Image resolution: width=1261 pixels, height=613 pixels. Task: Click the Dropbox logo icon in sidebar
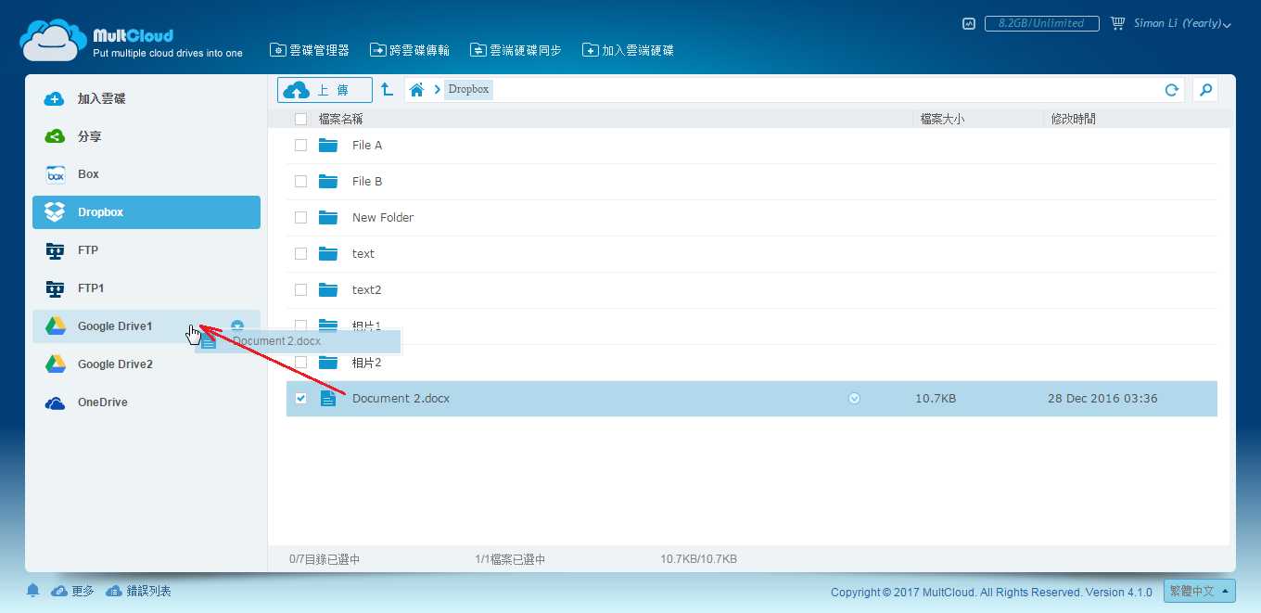pos(56,212)
